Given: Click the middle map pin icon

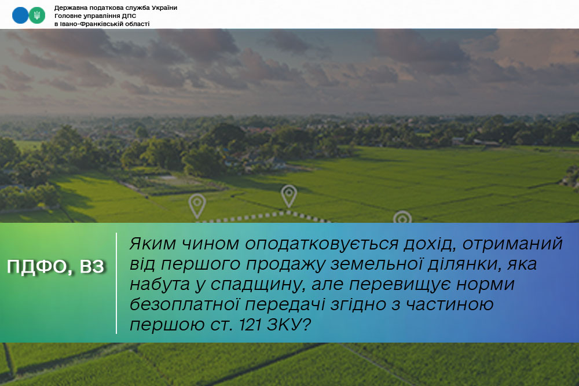Looking at the screenshot, I should point(288,195).
